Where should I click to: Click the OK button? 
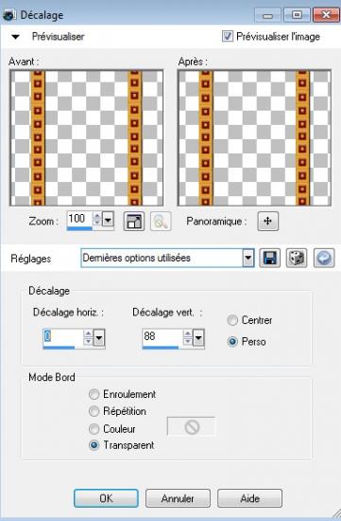[x=106, y=498]
